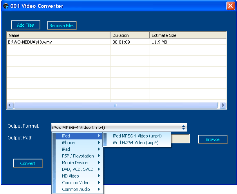Viewport: 237px width, 194px height.
Task: Open the Common Audio submenu
Action: [x=78, y=189]
